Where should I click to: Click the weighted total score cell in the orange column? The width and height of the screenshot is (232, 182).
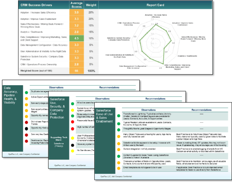coord(77,71)
